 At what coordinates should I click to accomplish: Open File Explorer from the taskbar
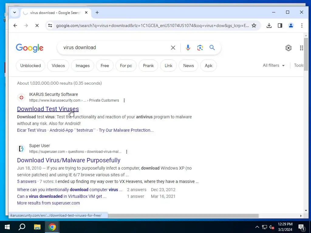click(37, 227)
